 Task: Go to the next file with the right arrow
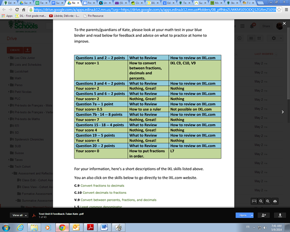[283, 112]
